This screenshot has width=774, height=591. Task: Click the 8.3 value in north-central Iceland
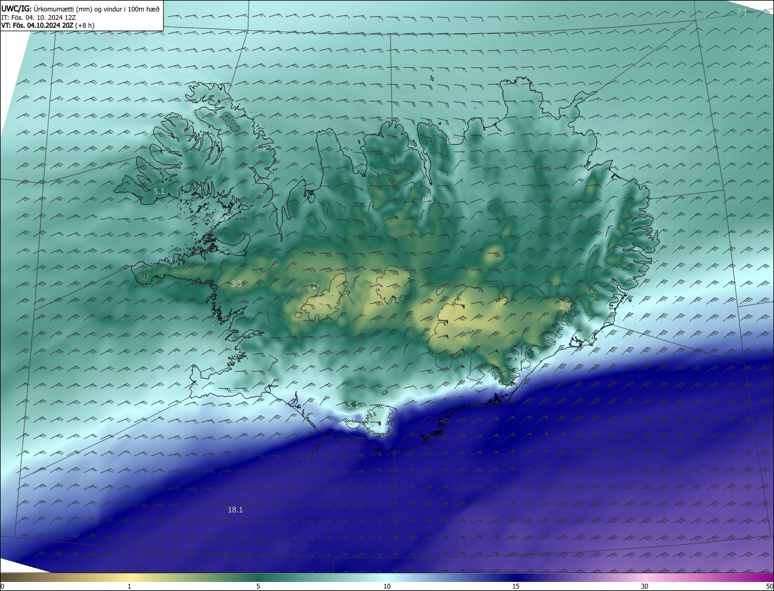coord(428,199)
